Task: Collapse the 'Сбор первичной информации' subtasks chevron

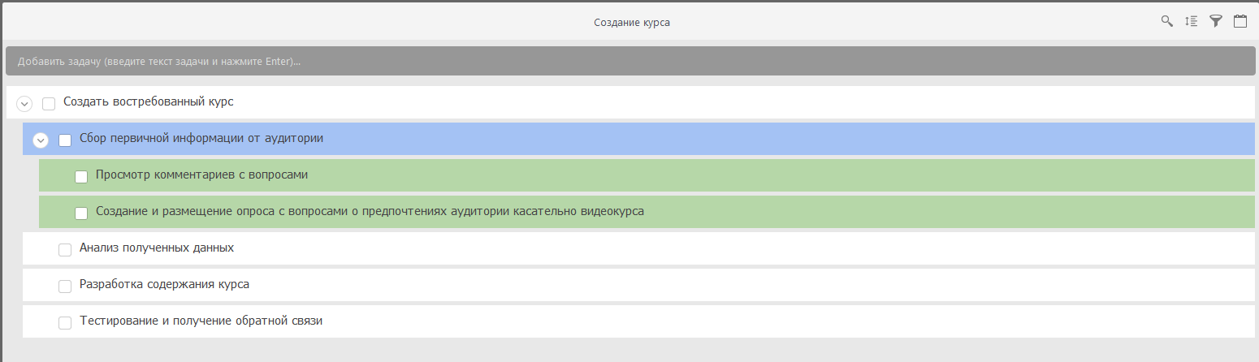Action: click(x=41, y=140)
